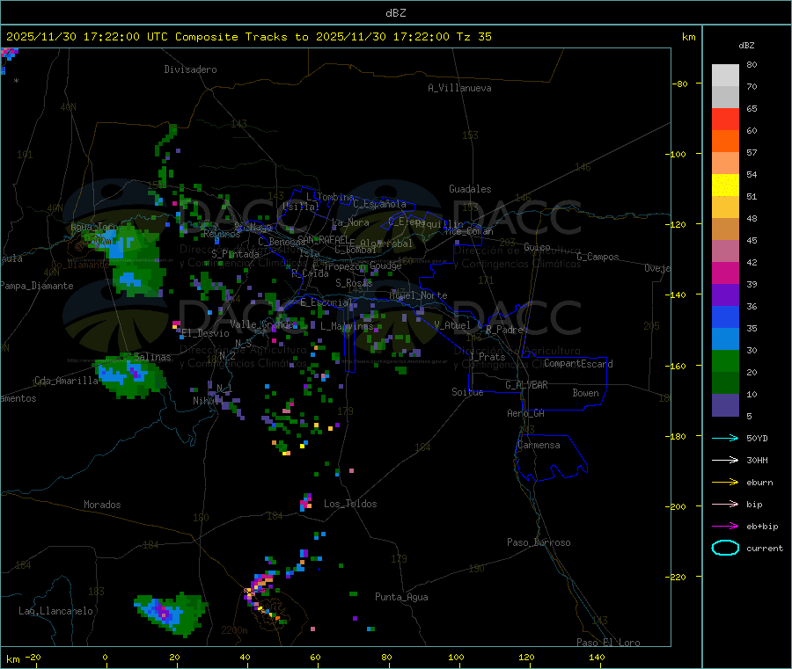Click the white 30HM arrow legend icon
Viewport: 792px width, 669px height.
tap(725, 460)
